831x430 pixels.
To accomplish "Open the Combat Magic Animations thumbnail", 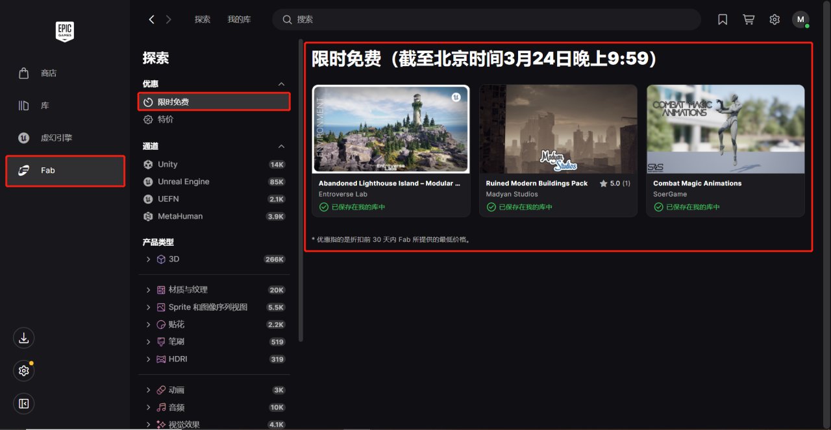I will coord(725,129).
